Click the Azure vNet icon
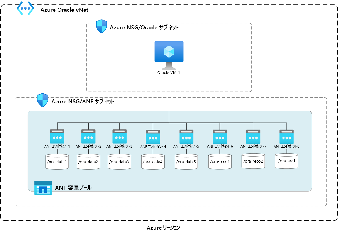 25,8
